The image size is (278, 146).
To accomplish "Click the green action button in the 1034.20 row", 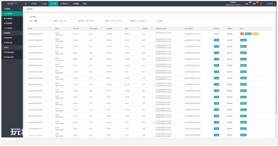I will (x=243, y=40).
